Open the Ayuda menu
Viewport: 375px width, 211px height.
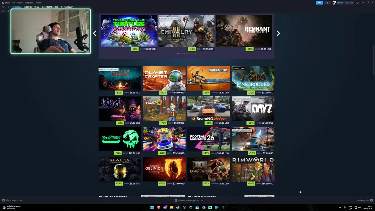(38, 3)
